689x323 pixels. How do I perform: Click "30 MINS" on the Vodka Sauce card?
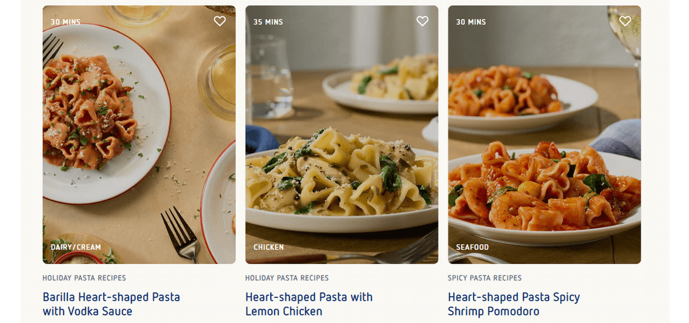coord(65,22)
